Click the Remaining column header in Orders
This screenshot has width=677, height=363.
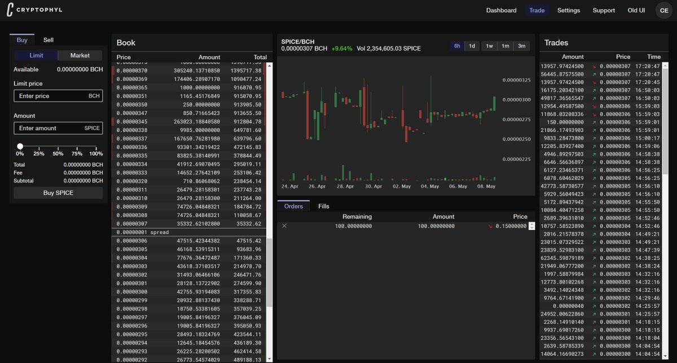(x=357, y=216)
